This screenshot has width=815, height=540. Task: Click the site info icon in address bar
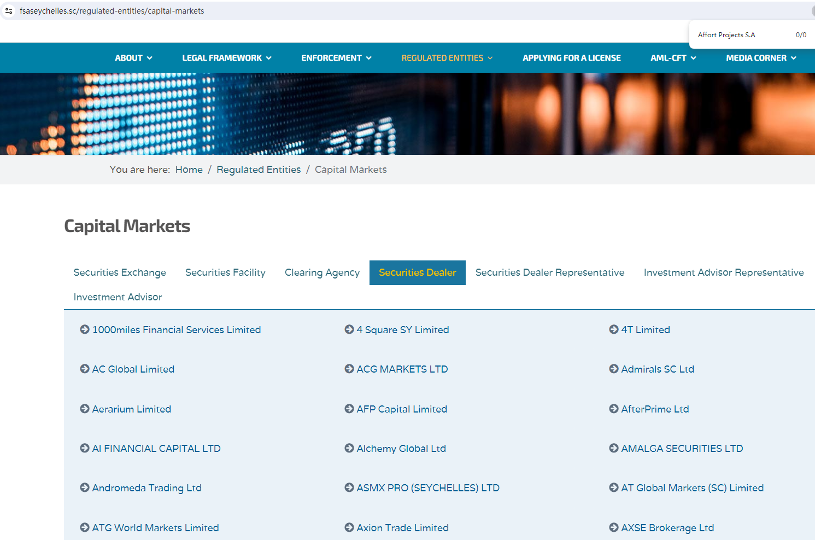point(9,11)
